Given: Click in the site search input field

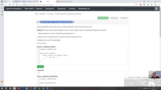Looking at the screenshot, I should (137, 9).
